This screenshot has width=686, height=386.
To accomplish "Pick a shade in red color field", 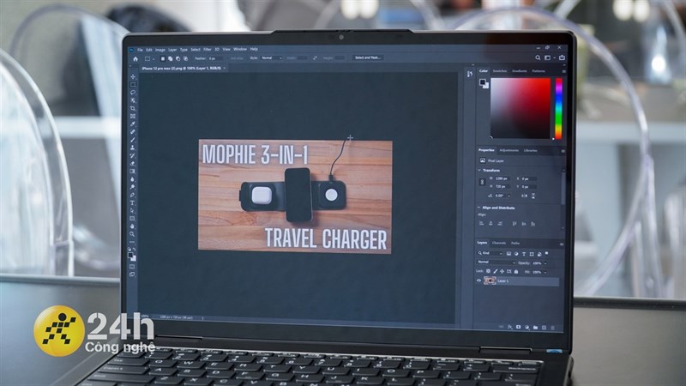I will (521, 109).
